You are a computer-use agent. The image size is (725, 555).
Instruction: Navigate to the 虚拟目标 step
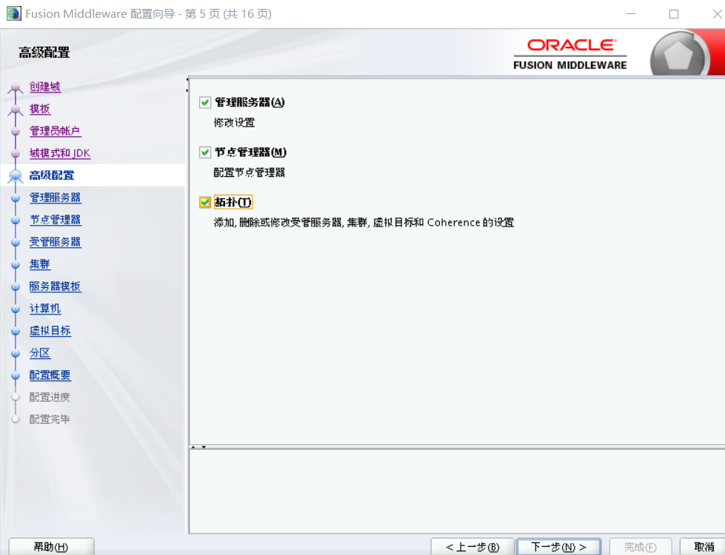coord(50,331)
